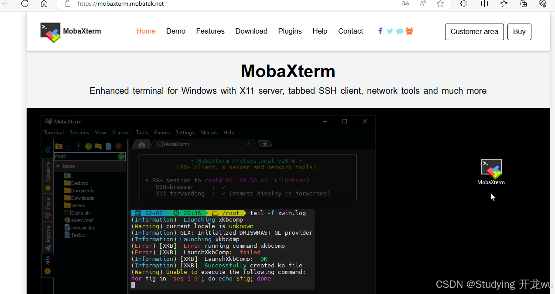Viewport: 555px width, 294px height.
Task: Click the address bar URL field
Action: 227,3
